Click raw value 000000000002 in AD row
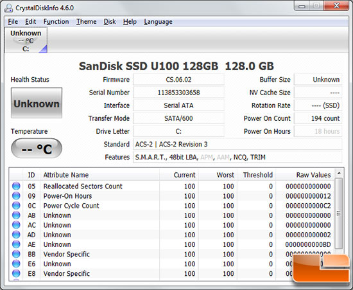Image resolution: width=353 pixels, height=290 pixels. pos(308,235)
